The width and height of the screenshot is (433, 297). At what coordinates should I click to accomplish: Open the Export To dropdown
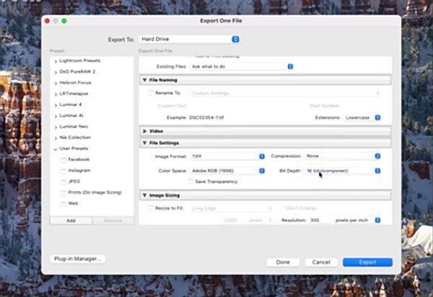189,39
